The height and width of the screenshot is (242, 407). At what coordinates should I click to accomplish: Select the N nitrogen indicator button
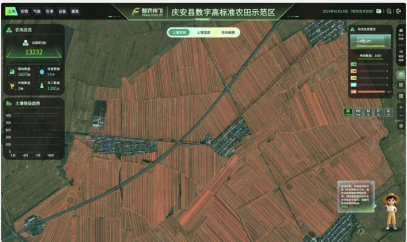(x=368, y=112)
